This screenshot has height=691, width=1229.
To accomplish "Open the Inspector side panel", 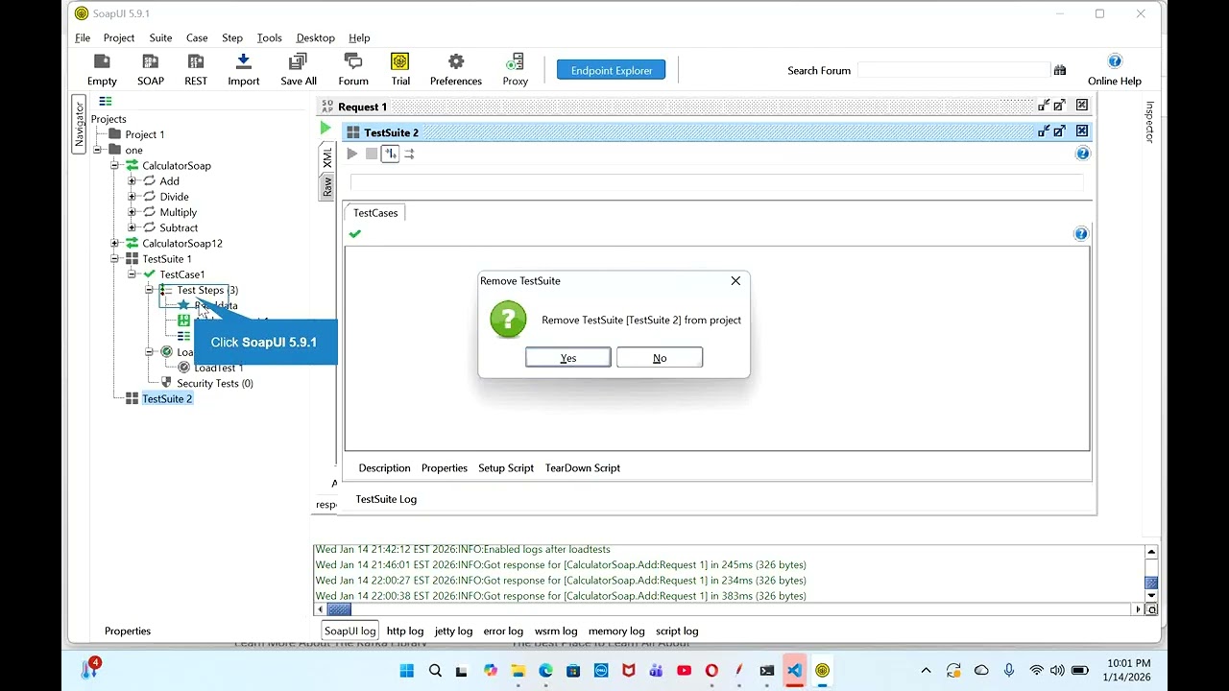I will click(x=1149, y=122).
